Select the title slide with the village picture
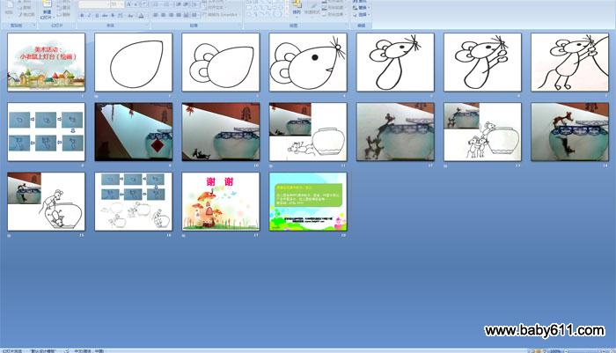Viewport: 616px width, 353px height. tap(47, 63)
